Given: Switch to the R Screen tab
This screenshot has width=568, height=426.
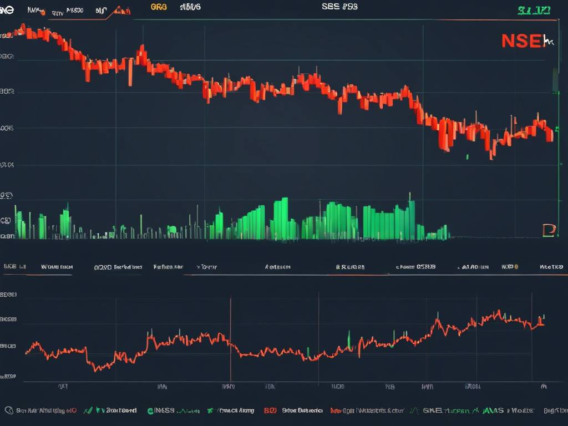Looking at the screenshot, I should pyautogui.click(x=350, y=267).
